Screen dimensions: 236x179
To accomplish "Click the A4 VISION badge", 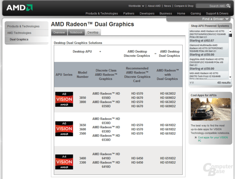I will pos(64,162).
